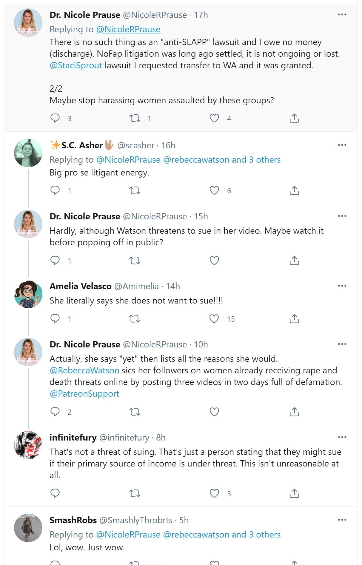Open the @PatreonSupport mention link
The width and height of the screenshot is (362, 565).
[84, 394]
